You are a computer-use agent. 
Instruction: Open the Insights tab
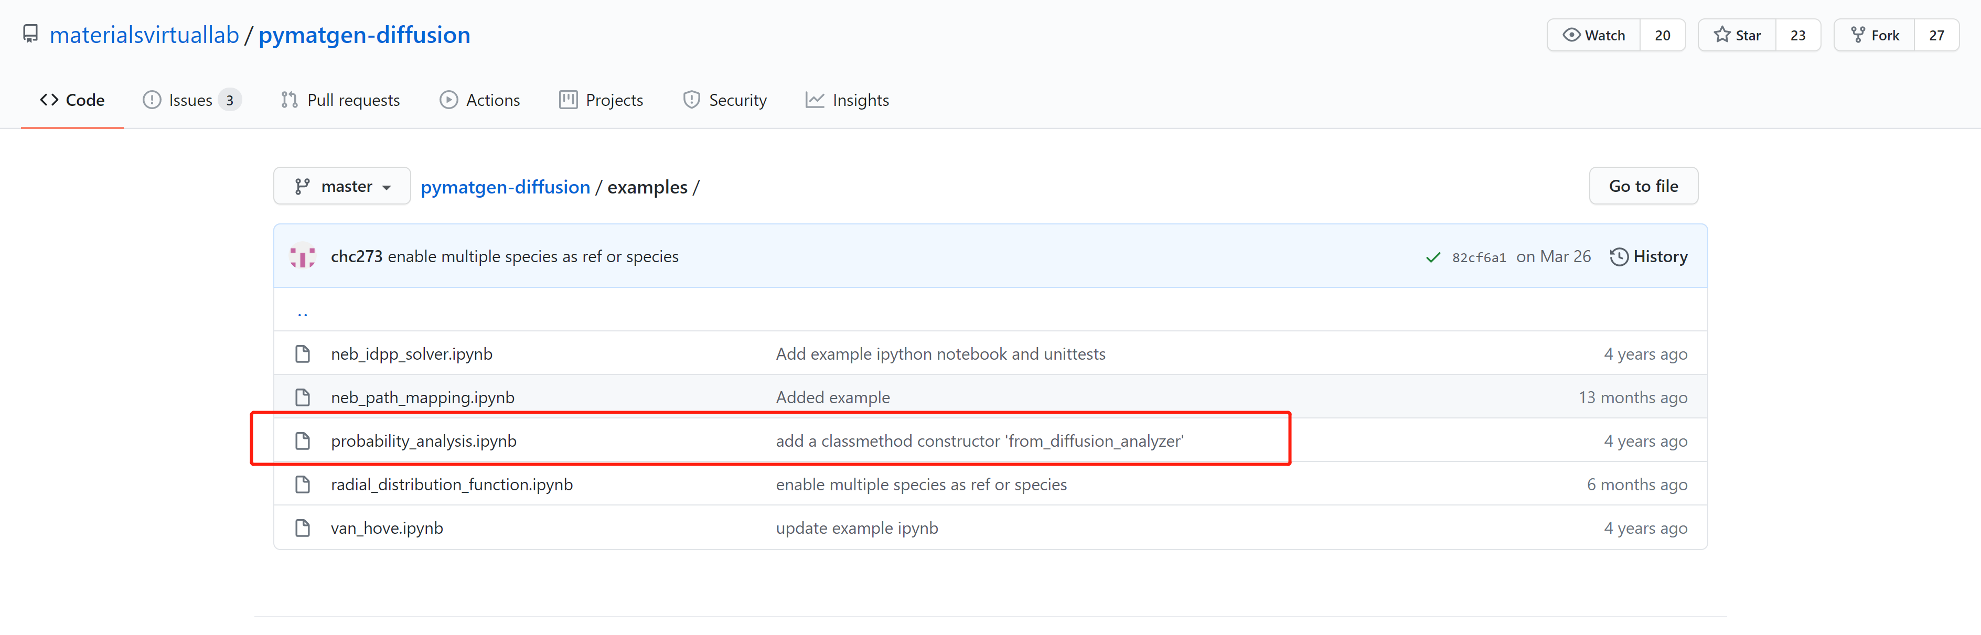tap(847, 100)
